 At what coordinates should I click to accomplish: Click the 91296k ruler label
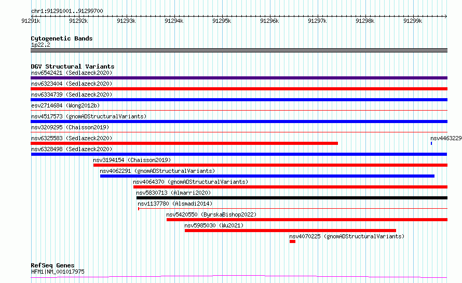click(x=269, y=21)
